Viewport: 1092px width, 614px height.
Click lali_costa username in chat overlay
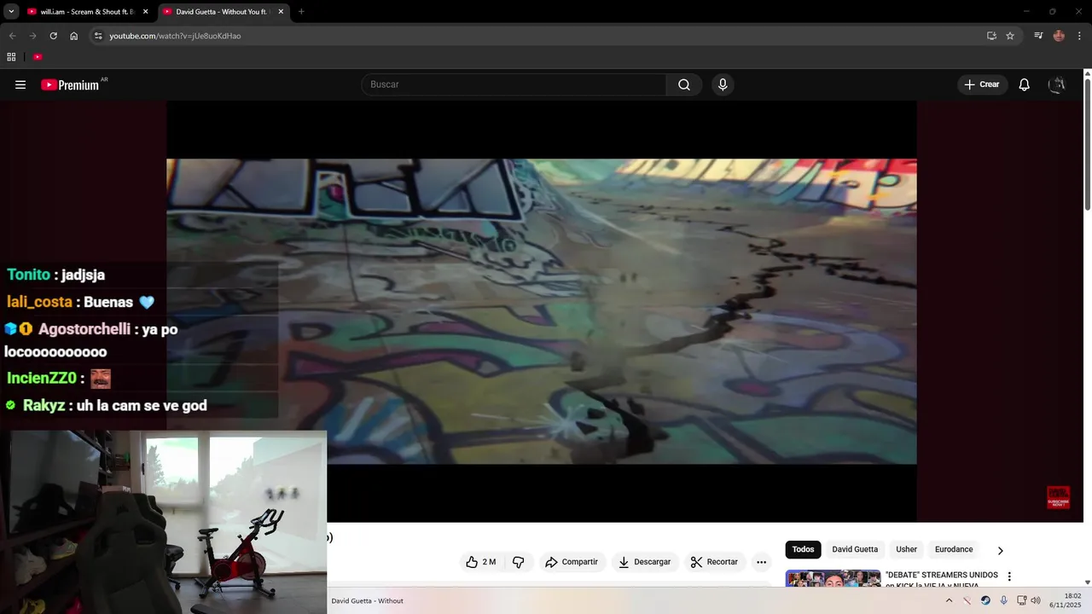39,302
